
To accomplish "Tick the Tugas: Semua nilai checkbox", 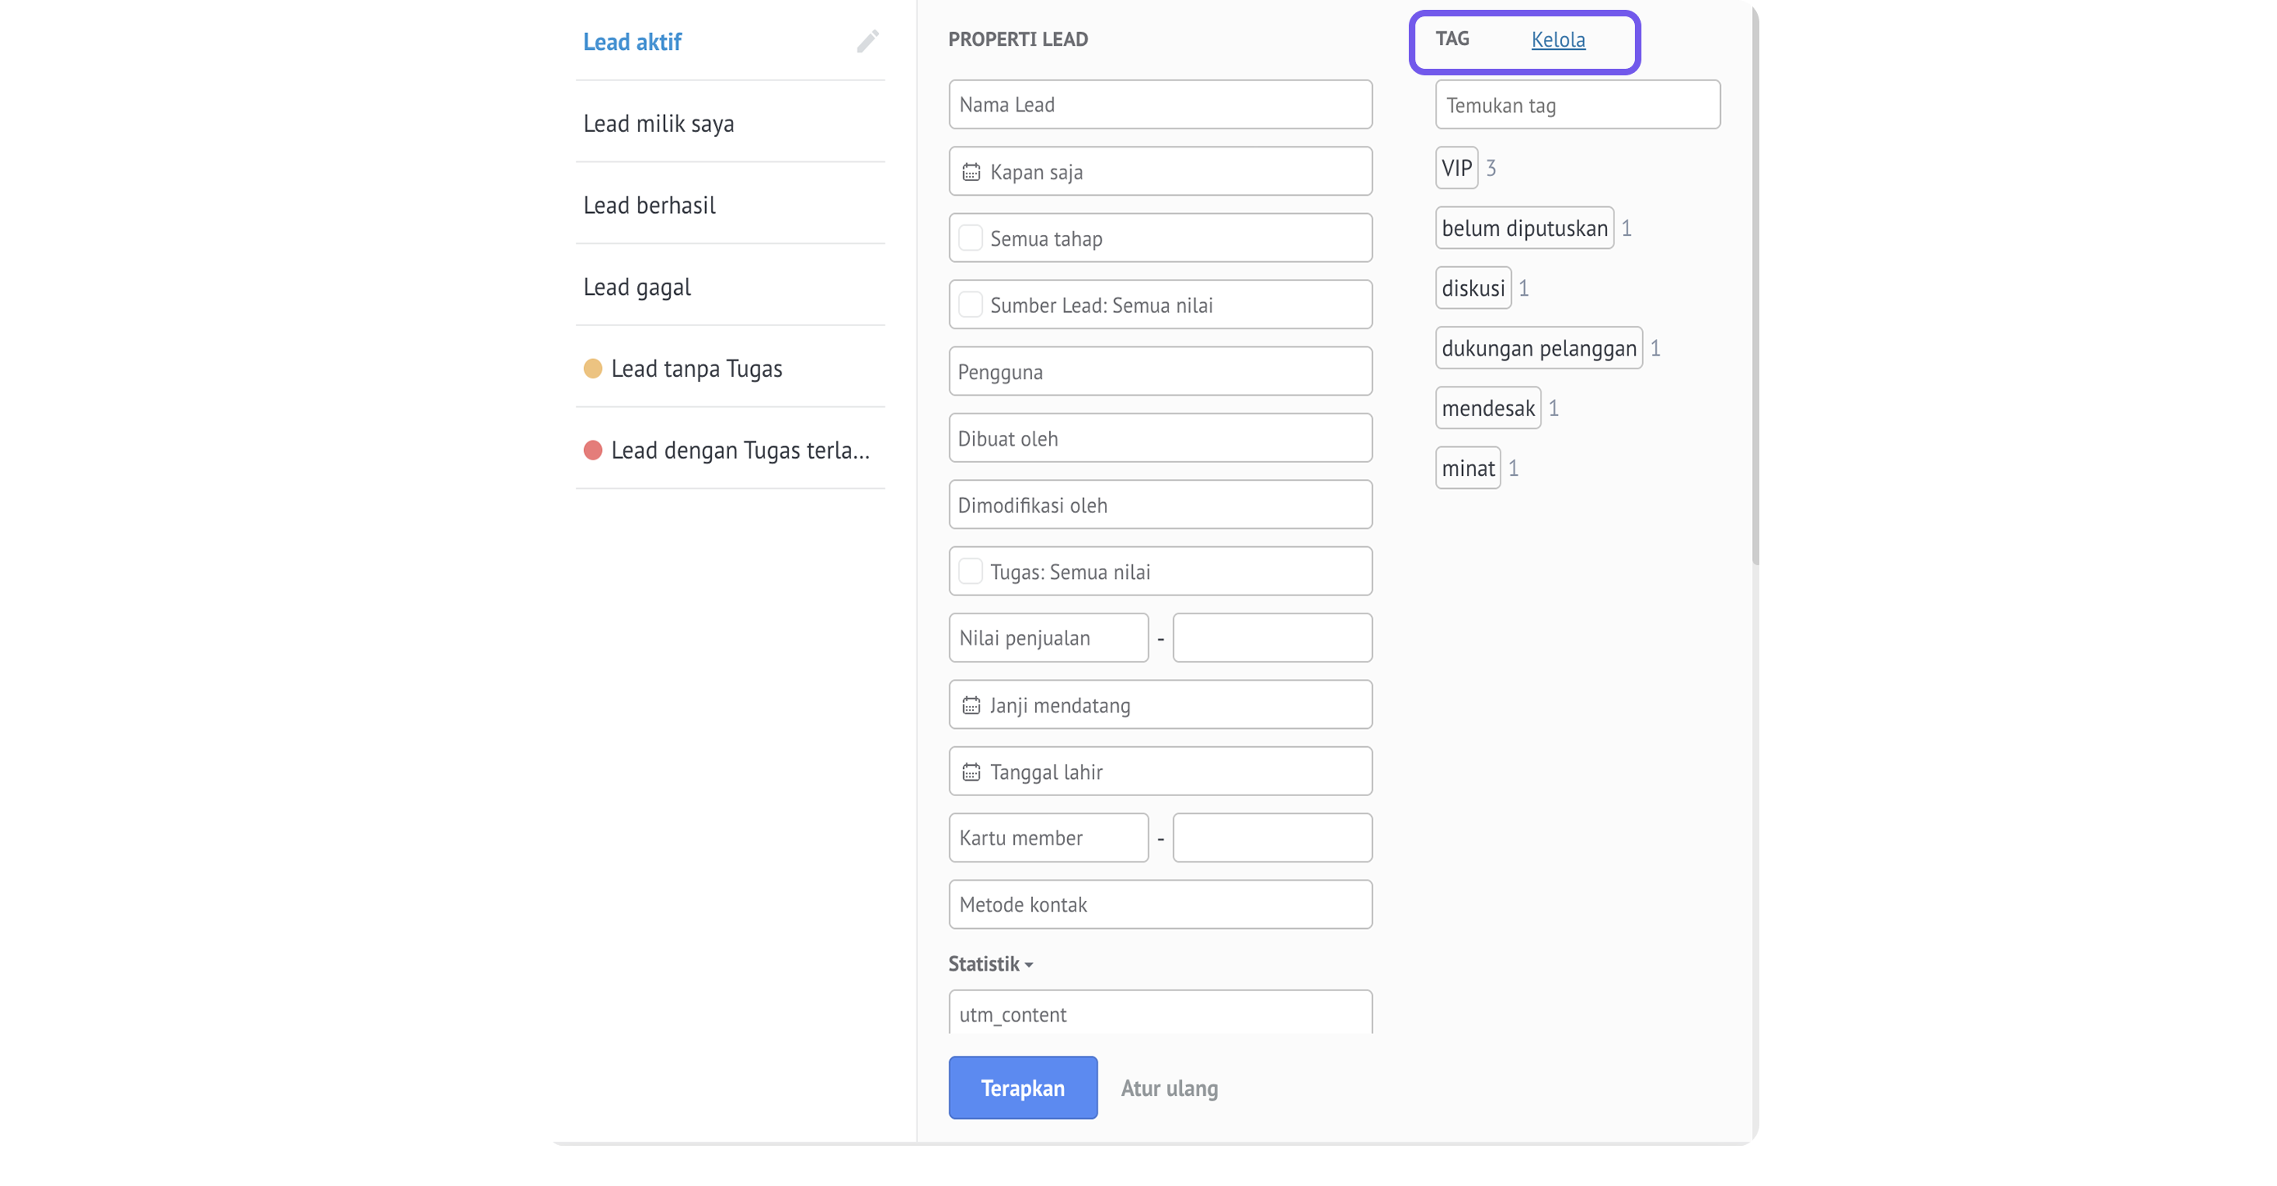I will (970, 572).
